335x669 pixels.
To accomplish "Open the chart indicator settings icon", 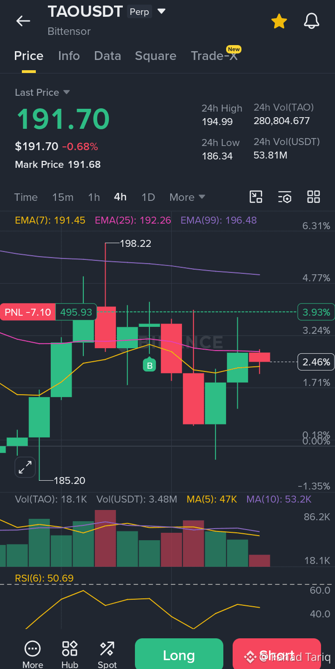I will click(x=285, y=197).
